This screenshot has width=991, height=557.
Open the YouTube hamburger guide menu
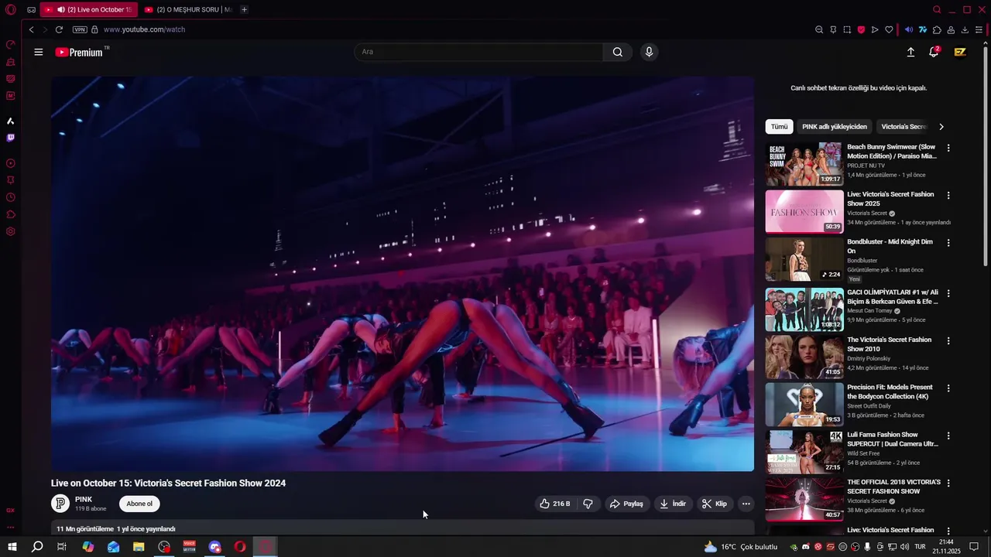pos(39,52)
